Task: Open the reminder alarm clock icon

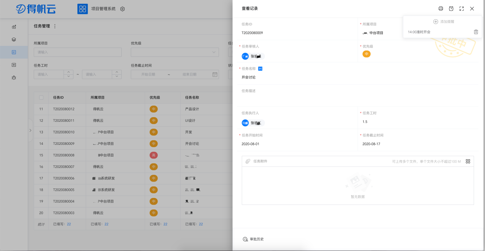Action: pos(451,9)
